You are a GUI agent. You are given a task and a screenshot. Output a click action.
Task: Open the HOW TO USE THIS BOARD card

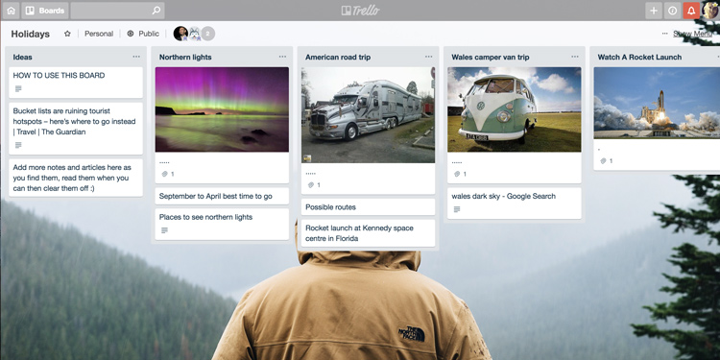[76, 83]
